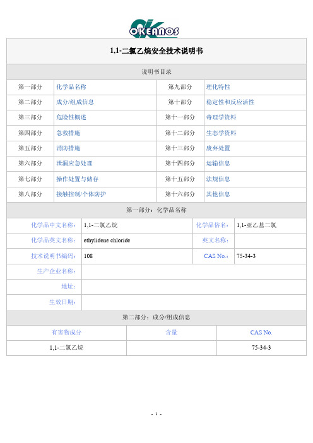The image size is (313, 443).
Task: Click the 第五部分 row label
Action: pos(30,148)
